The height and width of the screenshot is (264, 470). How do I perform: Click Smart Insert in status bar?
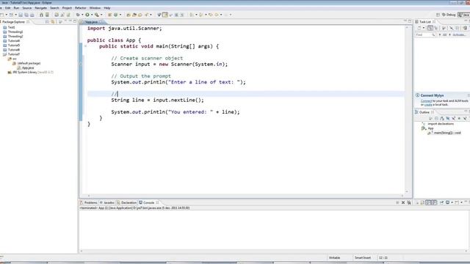tap(362, 257)
